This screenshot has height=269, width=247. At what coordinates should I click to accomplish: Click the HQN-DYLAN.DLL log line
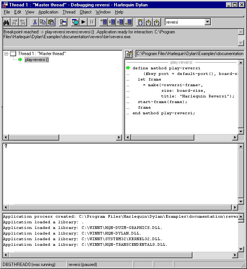[x=72, y=233]
